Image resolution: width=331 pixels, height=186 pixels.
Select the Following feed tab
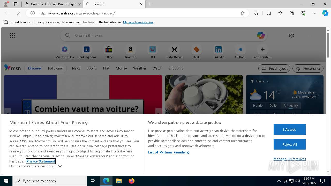[55, 68]
